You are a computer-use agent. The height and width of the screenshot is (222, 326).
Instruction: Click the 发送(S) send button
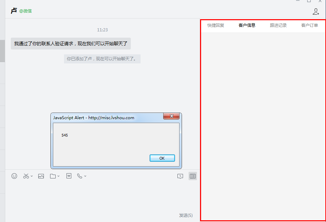pos(186,215)
